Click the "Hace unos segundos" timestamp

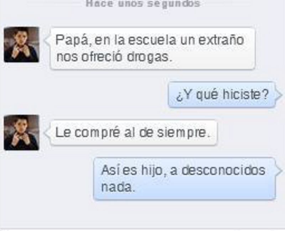pos(143,4)
